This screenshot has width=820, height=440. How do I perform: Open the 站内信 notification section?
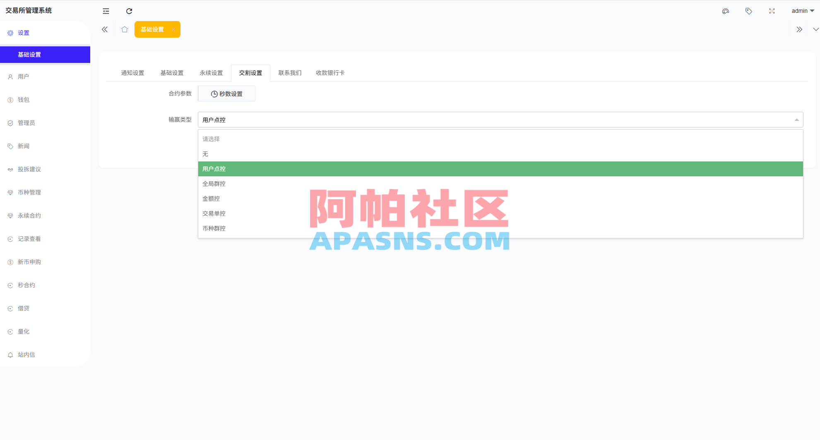[x=26, y=354]
